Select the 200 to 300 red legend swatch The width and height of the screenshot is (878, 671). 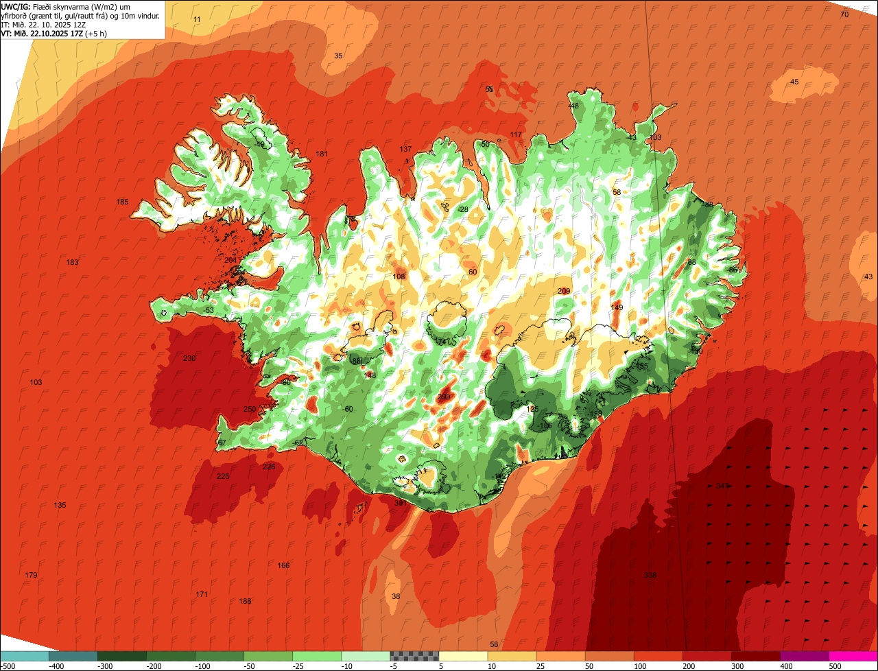pos(707,656)
